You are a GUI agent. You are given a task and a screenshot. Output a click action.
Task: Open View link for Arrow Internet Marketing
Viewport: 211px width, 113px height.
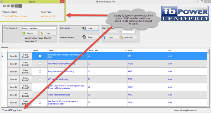(170, 95)
